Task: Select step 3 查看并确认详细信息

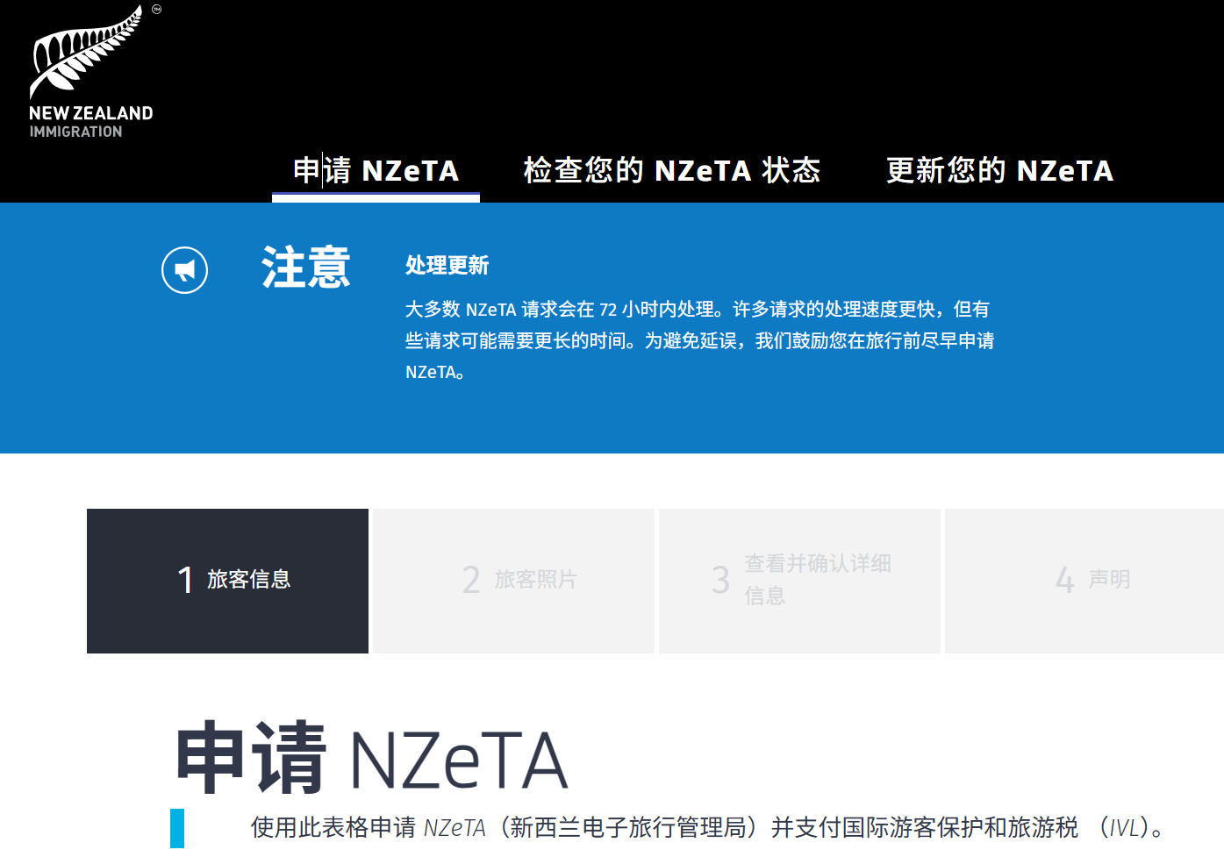Action: click(x=799, y=581)
